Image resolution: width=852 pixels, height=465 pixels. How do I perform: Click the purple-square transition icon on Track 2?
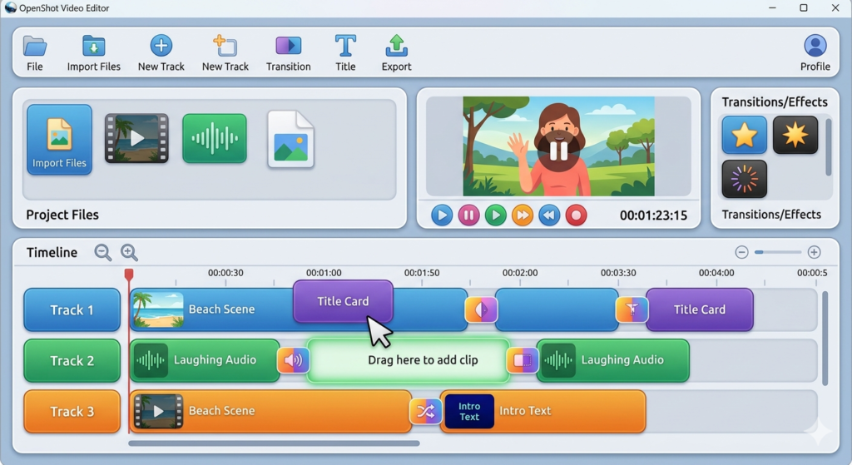tap(523, 360)
